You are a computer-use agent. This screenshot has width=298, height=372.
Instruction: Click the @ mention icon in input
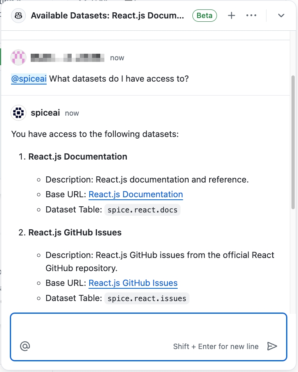tap(25, 346)
